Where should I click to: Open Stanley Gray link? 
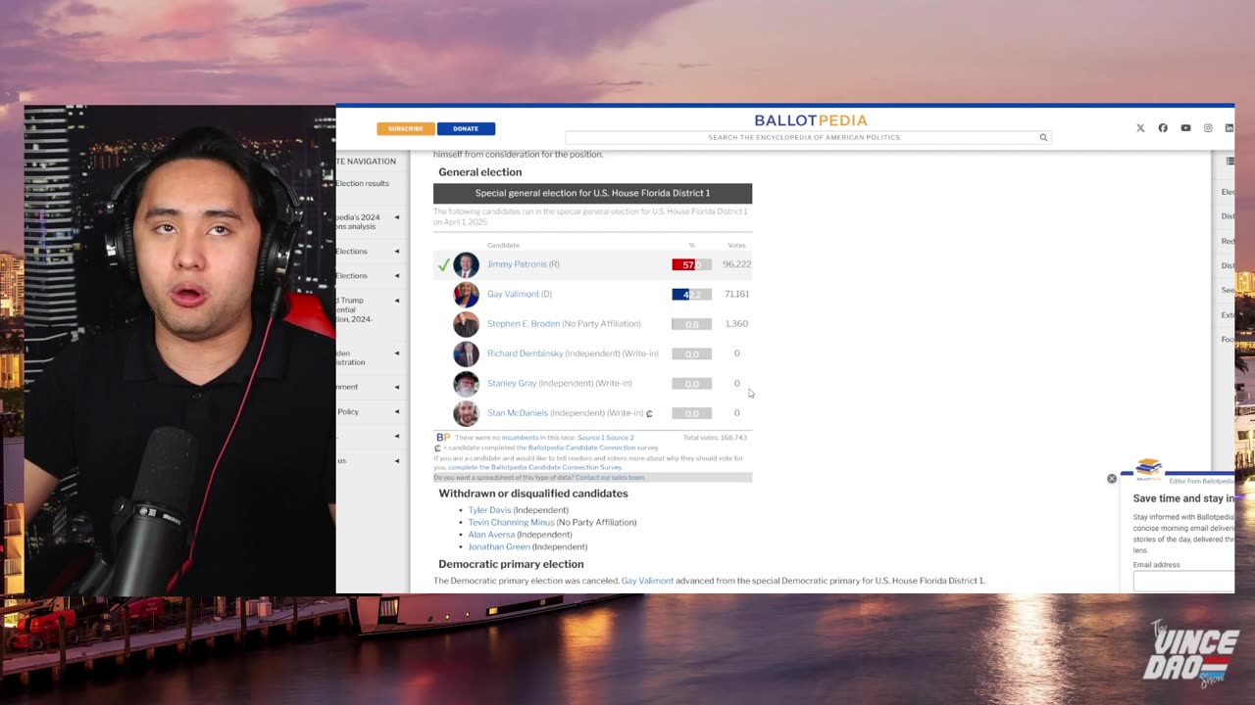pyautogui.click(x=512, y=383)
